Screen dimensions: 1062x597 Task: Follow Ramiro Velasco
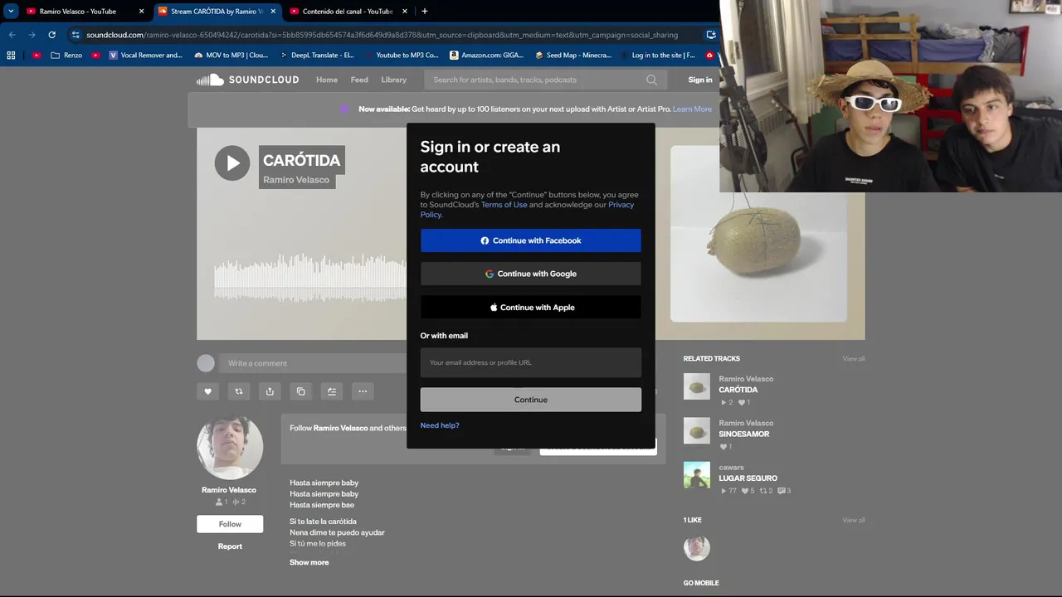point(230,524)
